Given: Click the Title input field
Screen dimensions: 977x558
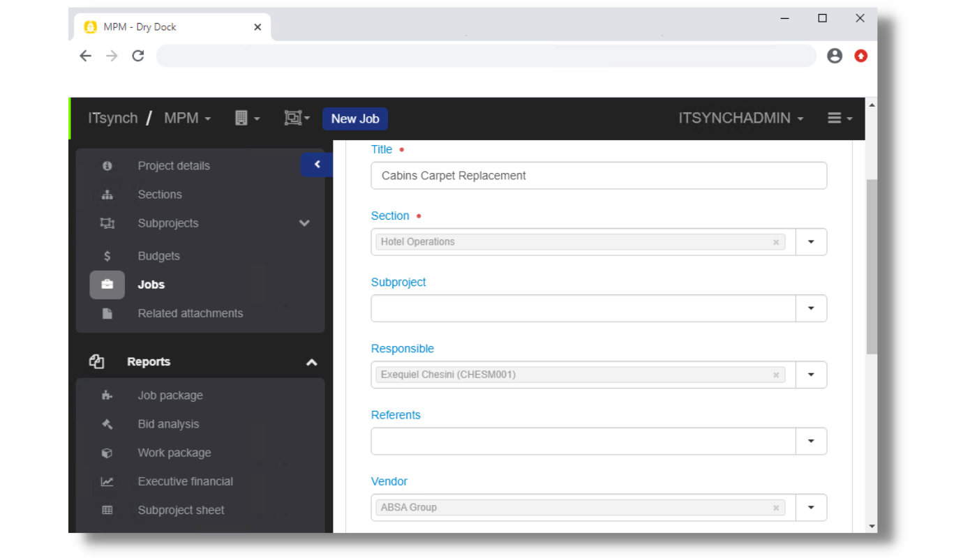Looking at the screenshot, I should 598,176.
